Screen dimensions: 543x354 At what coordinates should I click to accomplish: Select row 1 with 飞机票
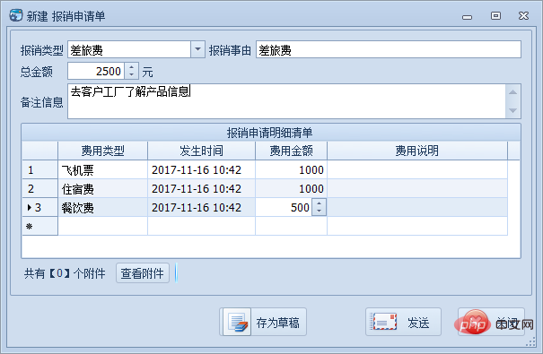click(x=265, y=169)
